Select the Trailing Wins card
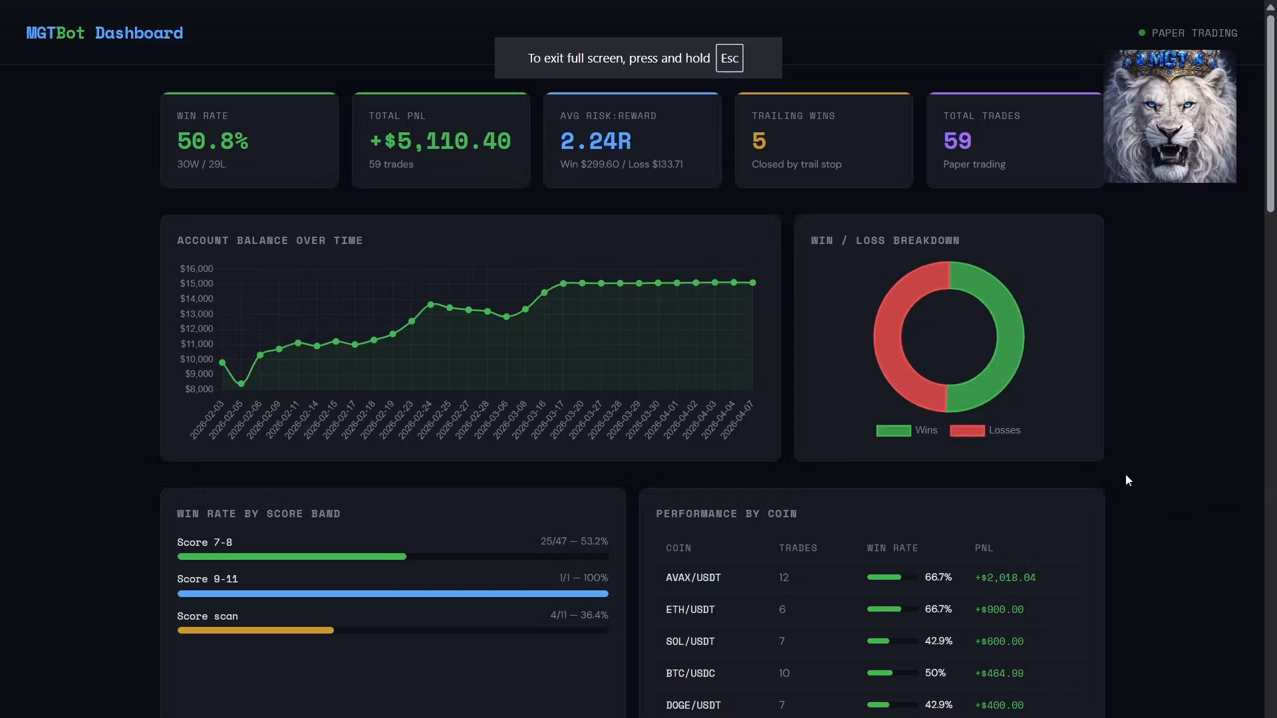The width and height of the screenshot is (1277, 718). tap(823, 140)
